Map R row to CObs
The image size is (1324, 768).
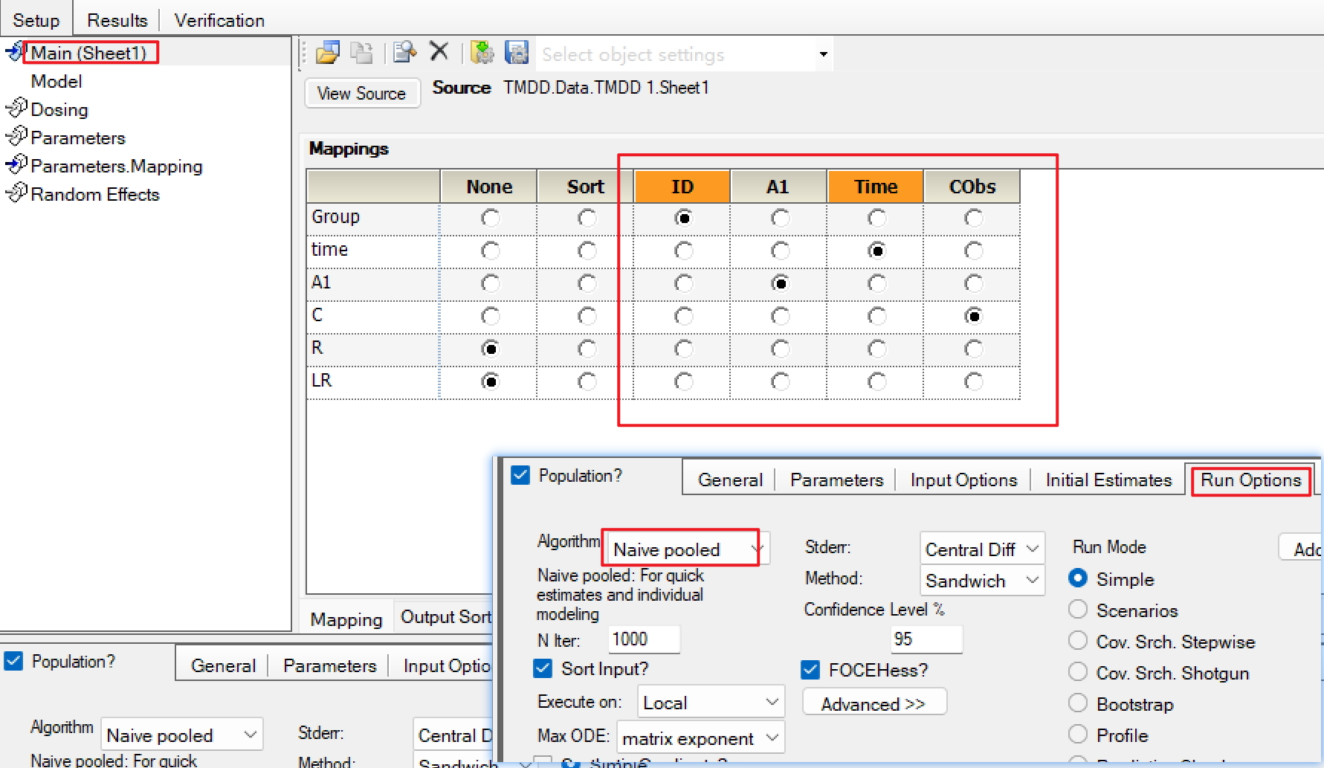tap(973, 349)
